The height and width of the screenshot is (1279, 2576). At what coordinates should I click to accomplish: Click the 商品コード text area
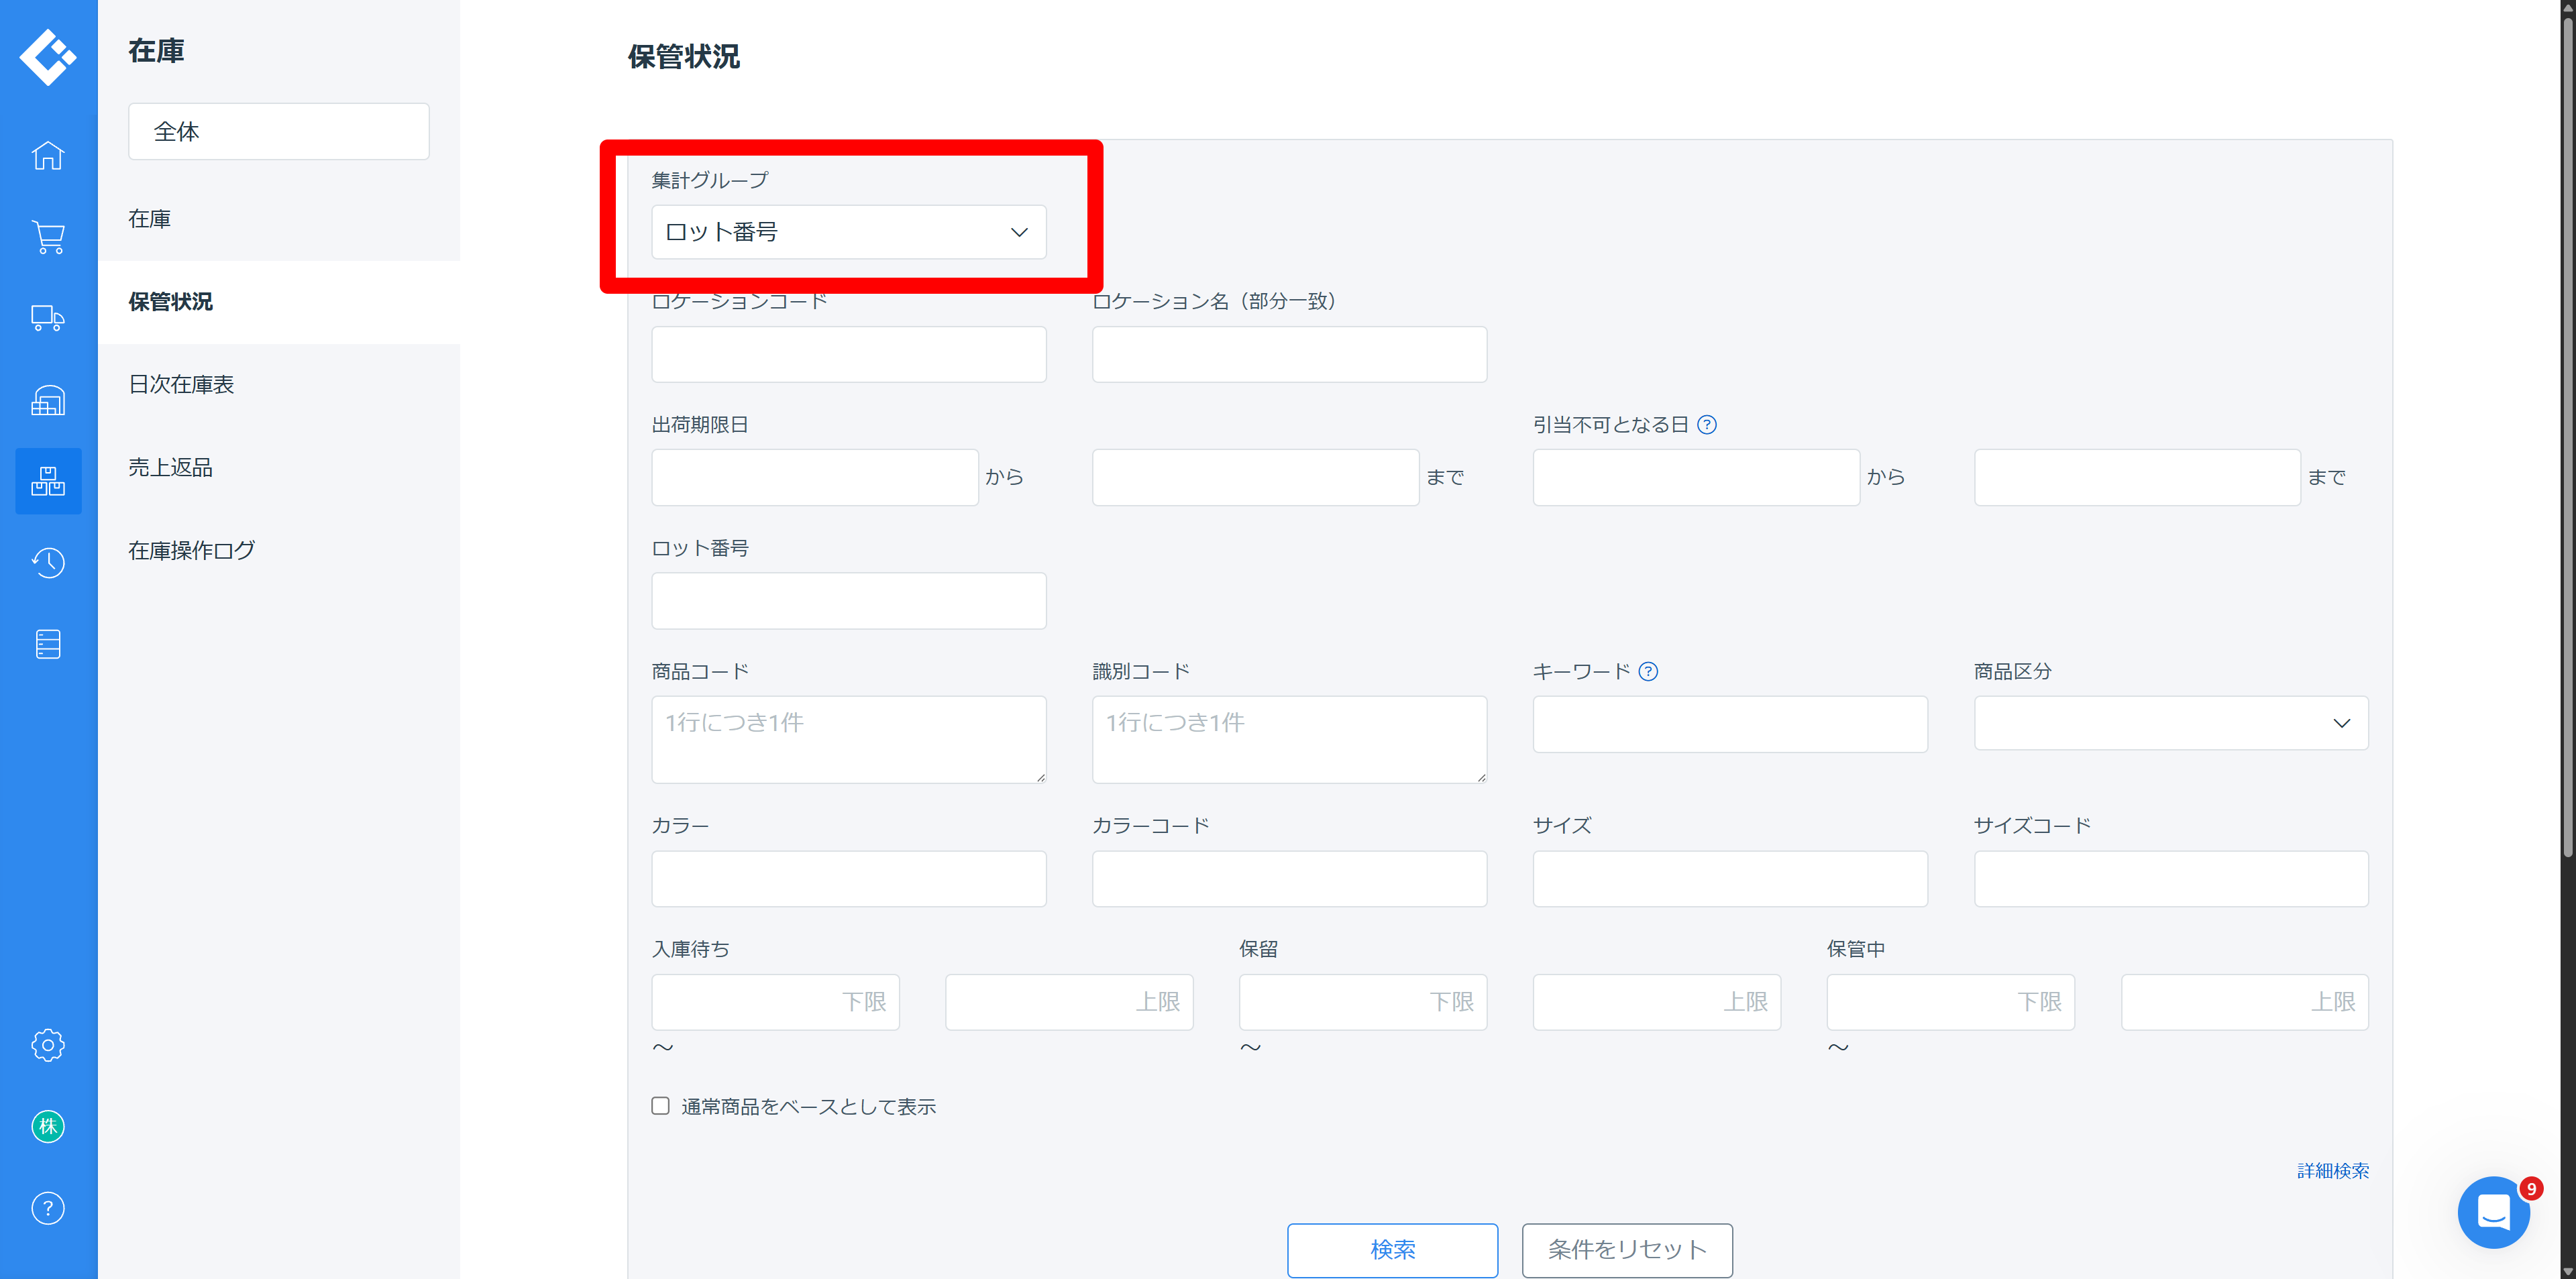click(x=848, y=740)
